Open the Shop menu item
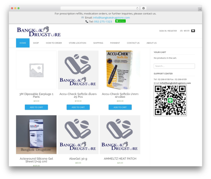 36,43
